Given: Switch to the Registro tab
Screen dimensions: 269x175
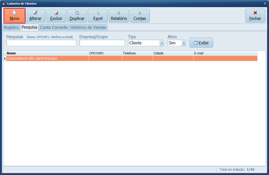Looking at the screenshot, I should (11, 27).
